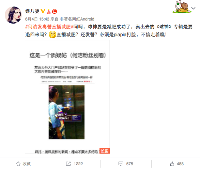Click the star favorite icon

[x=18, y=164]
